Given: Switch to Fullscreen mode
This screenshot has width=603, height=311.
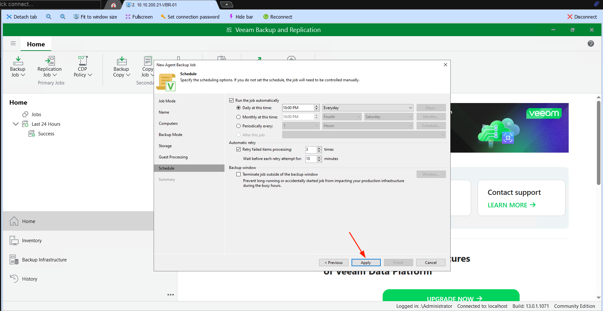Looking at the screenshot, I should (x=139, y=17).
